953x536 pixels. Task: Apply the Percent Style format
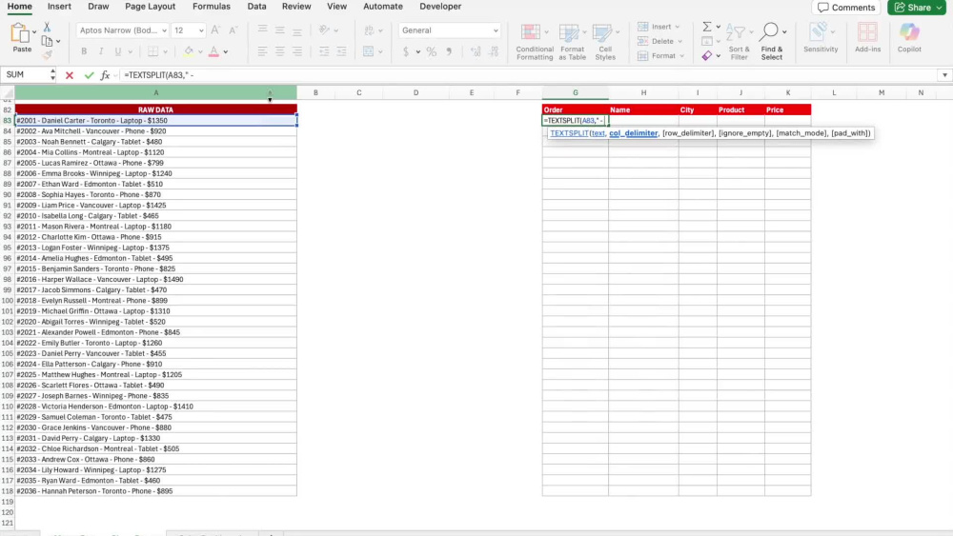432,52
